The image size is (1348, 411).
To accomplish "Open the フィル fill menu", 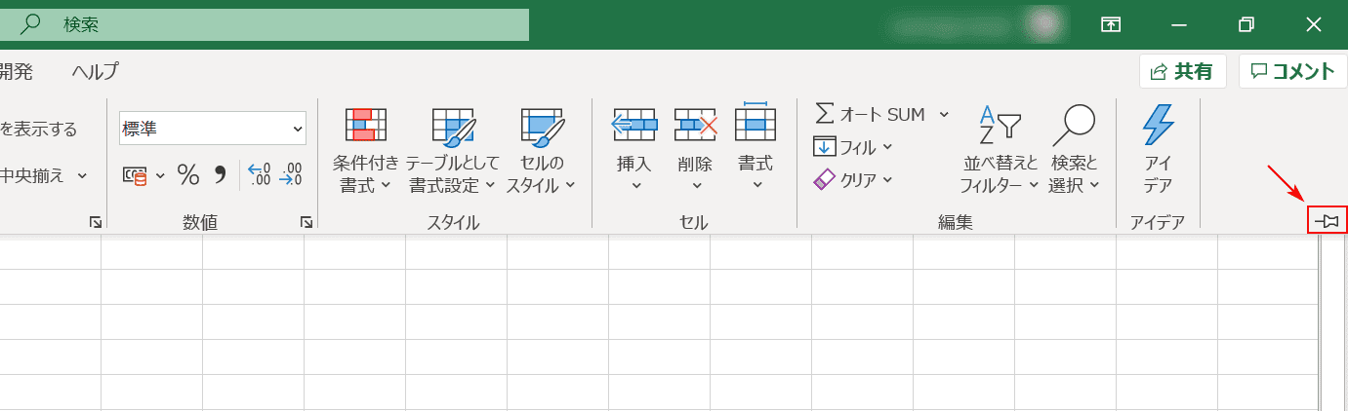I will coord(853,147).
